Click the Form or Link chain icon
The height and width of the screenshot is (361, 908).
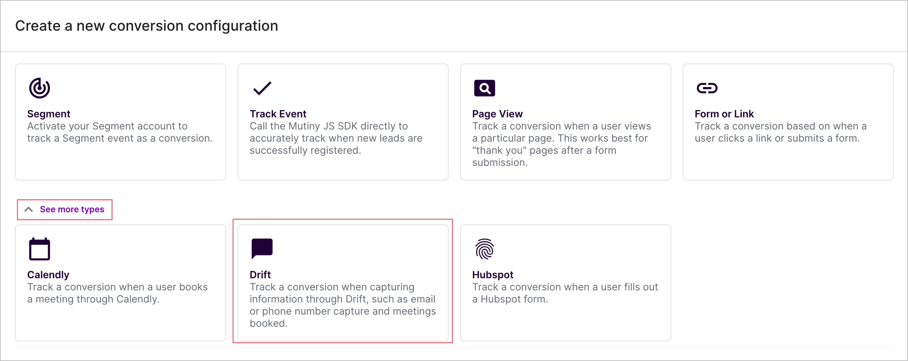point(707,88)
